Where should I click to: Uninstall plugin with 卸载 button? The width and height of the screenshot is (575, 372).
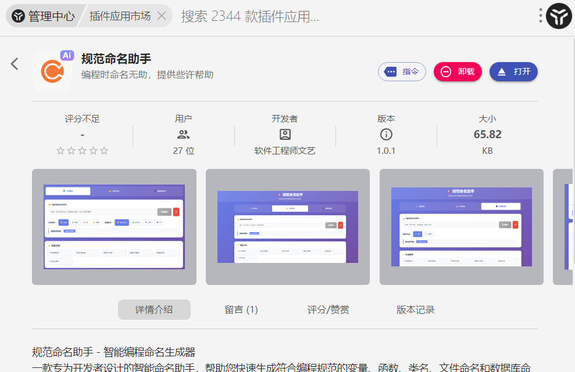click(458, 72)
